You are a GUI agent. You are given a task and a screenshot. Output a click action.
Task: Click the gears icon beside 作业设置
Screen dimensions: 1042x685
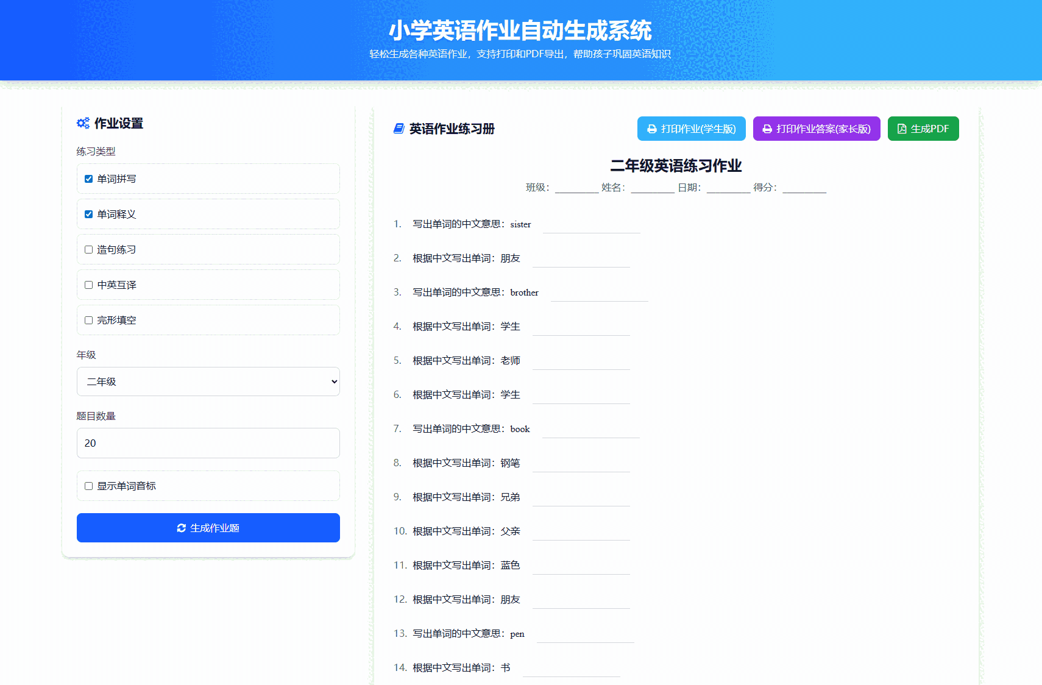pos(83,123)
